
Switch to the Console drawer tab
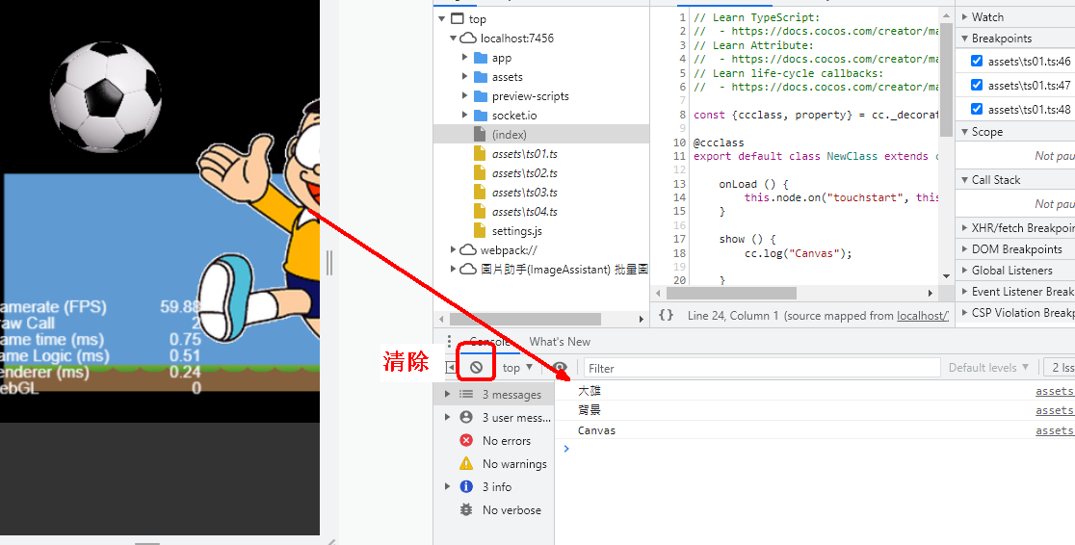pos(488,342)
